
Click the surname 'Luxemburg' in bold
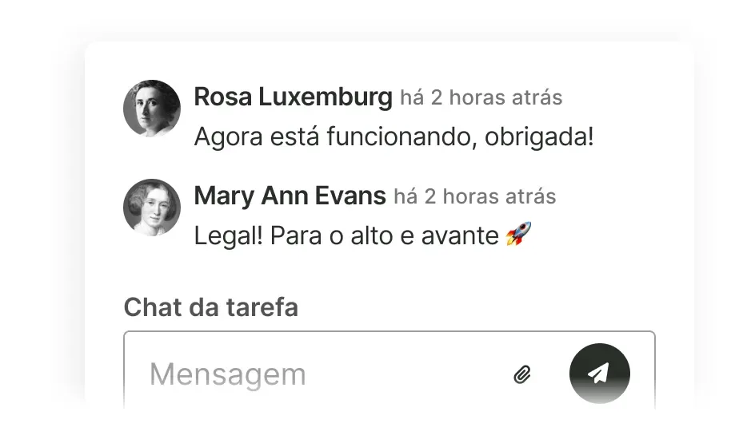pyautogui.click(x=326, y=97)
